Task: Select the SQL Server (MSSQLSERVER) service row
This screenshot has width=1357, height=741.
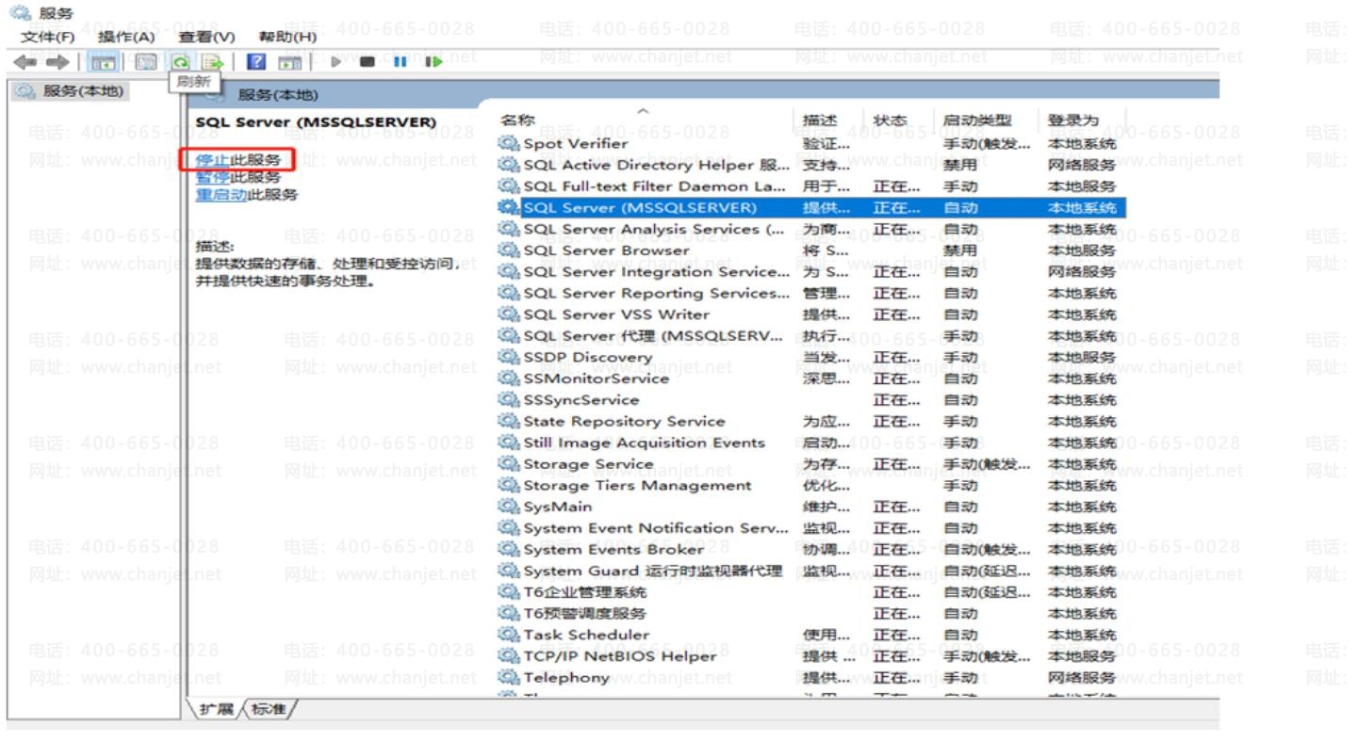Action: pyautogui.click(x=810, y=207)
